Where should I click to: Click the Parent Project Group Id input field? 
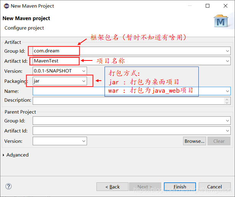coord(132,121)
